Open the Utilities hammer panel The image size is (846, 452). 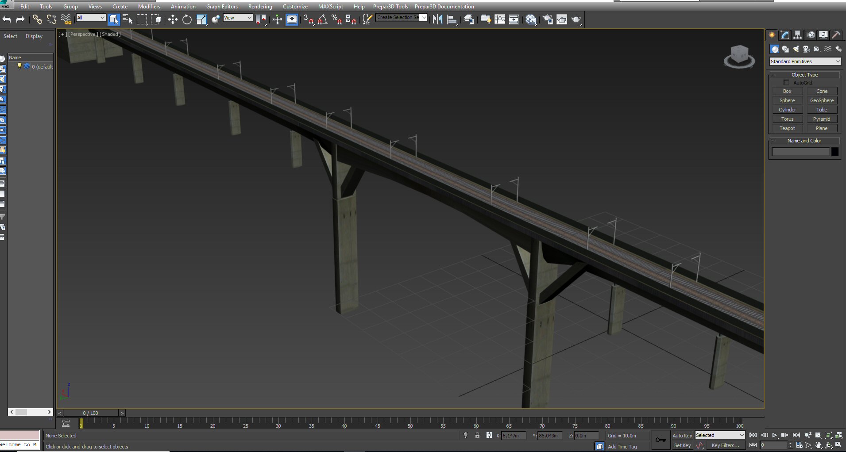(836, 35)
